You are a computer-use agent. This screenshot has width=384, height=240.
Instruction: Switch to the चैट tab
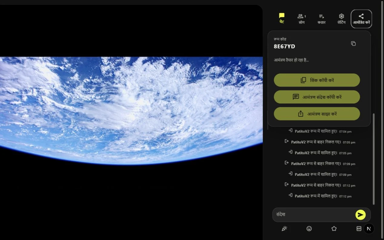coord(282,19)
